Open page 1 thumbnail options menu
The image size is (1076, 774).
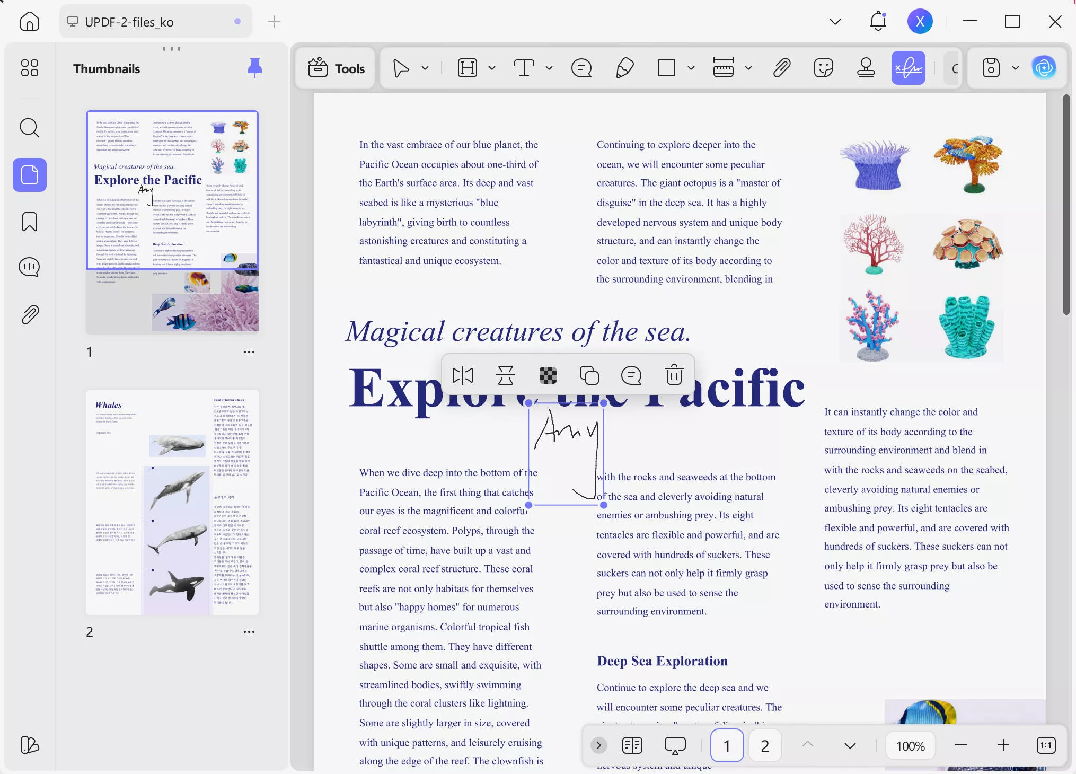(x=249, y=352)
